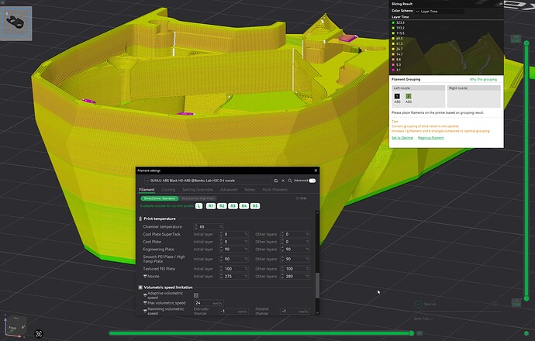Click the nozzle icon beside Nozzle label
Image resolution: width=535 pixels, height=341 pixels.
click(x=145, y=276)
